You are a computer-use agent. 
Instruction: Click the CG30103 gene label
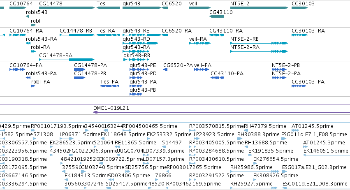(303, 4)
